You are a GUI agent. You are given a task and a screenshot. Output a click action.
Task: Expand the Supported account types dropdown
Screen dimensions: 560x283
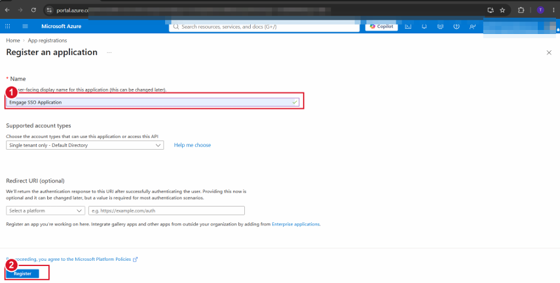[x=85, y=145]
